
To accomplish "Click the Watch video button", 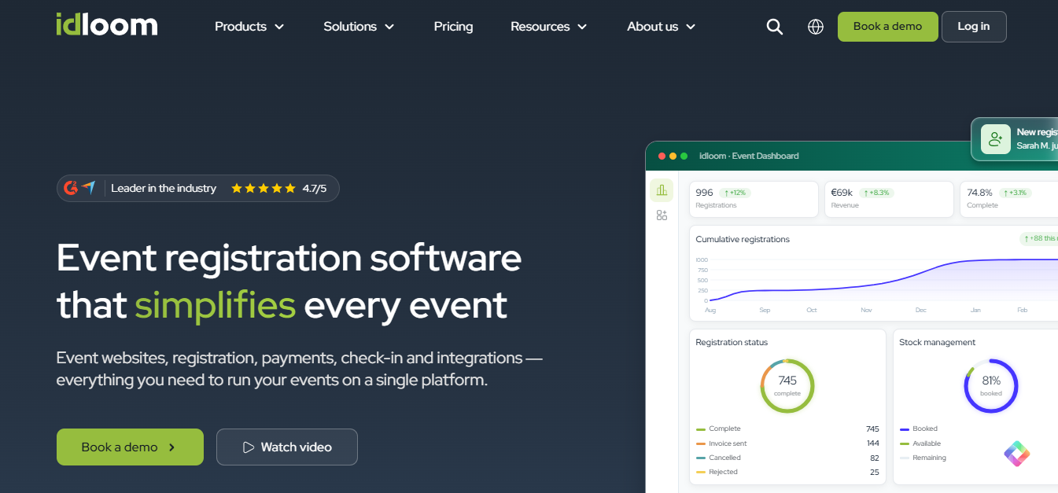I will [287, 447].
